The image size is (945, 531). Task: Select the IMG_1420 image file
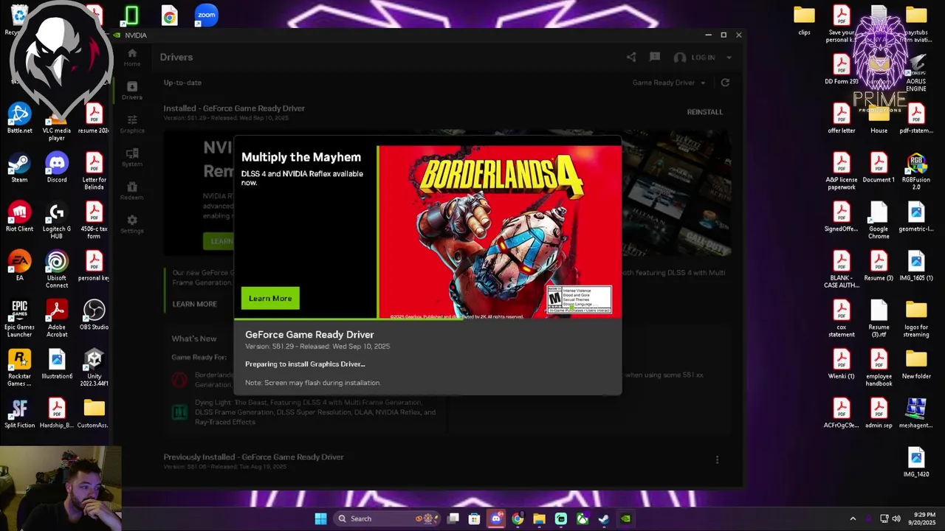[x=916, y=462]
